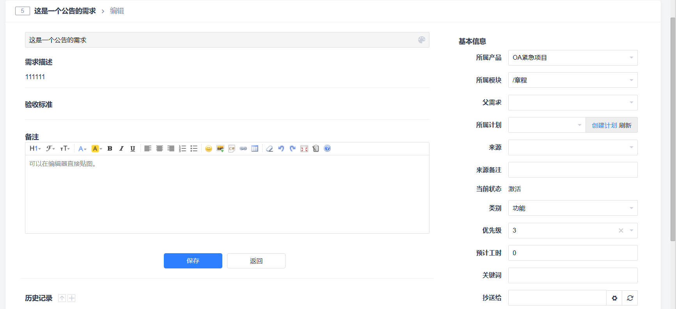Toggle underline formatting in the editor
This screenshot has width=676, height=309.
[x=133, y=149]
